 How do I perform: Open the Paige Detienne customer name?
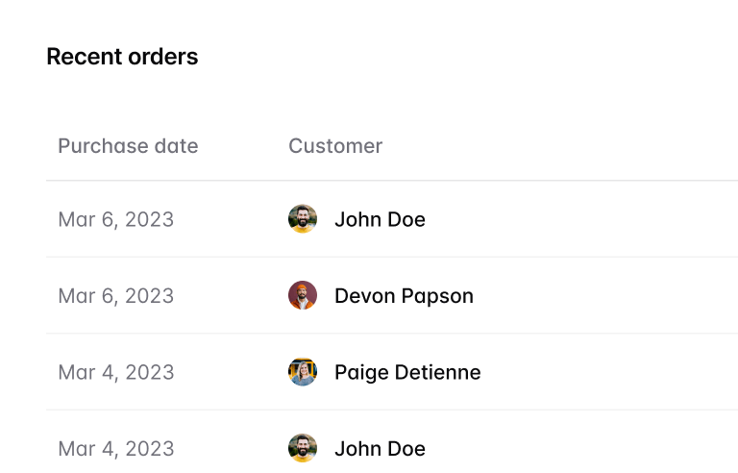tap(407, 372)
